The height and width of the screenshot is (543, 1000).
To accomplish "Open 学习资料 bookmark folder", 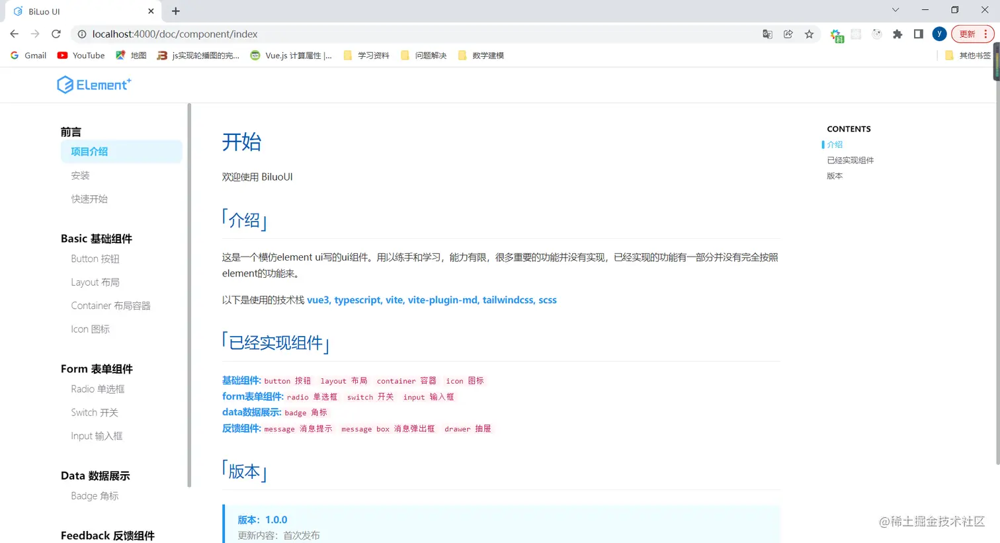I will (x=366, y=56).
